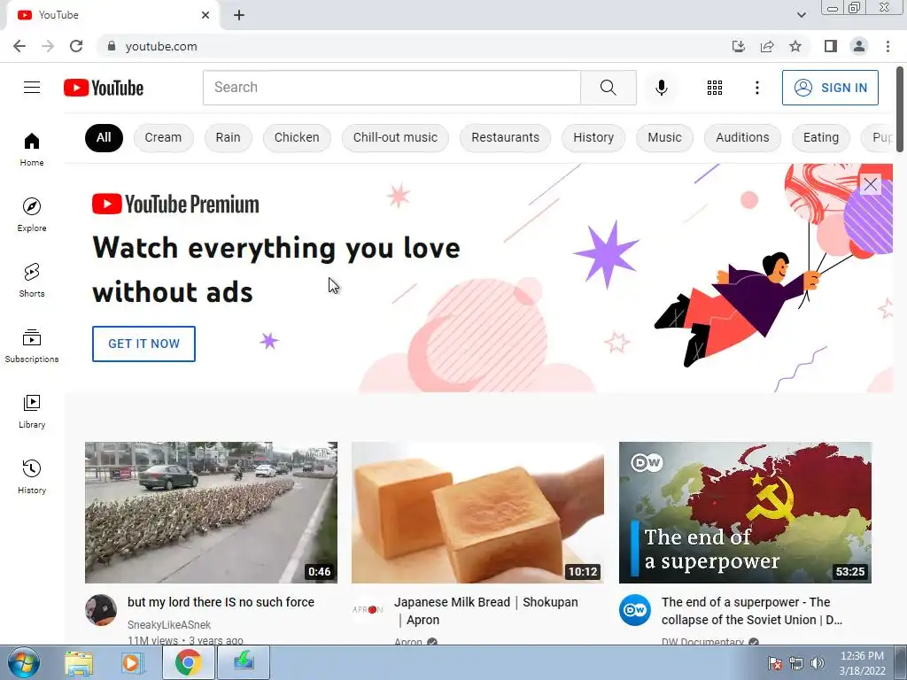Open Explore in sidebar
The width and height of the screenshot is (907, 680).
coord(32,214)
